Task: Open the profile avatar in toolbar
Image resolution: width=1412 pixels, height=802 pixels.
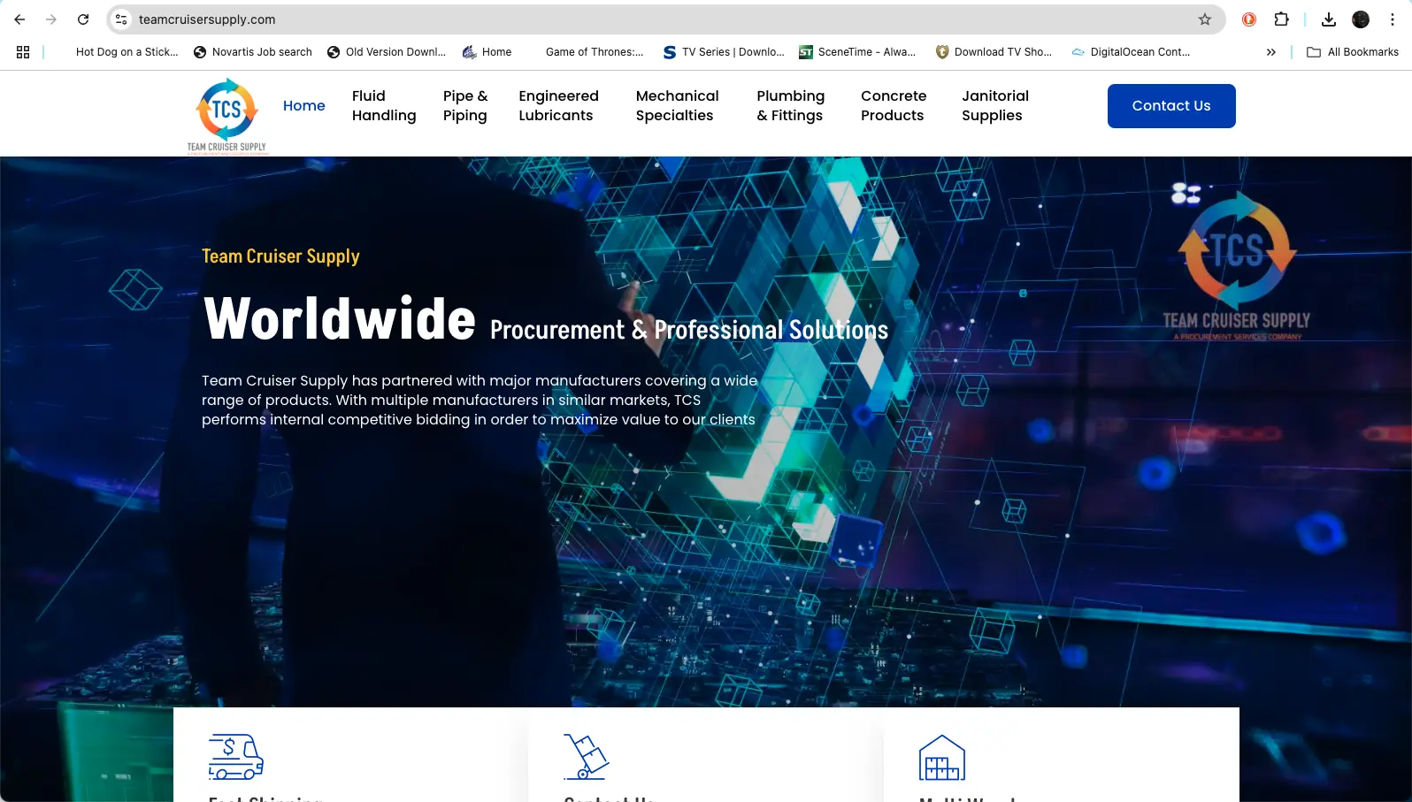Action: (1361, 19)
